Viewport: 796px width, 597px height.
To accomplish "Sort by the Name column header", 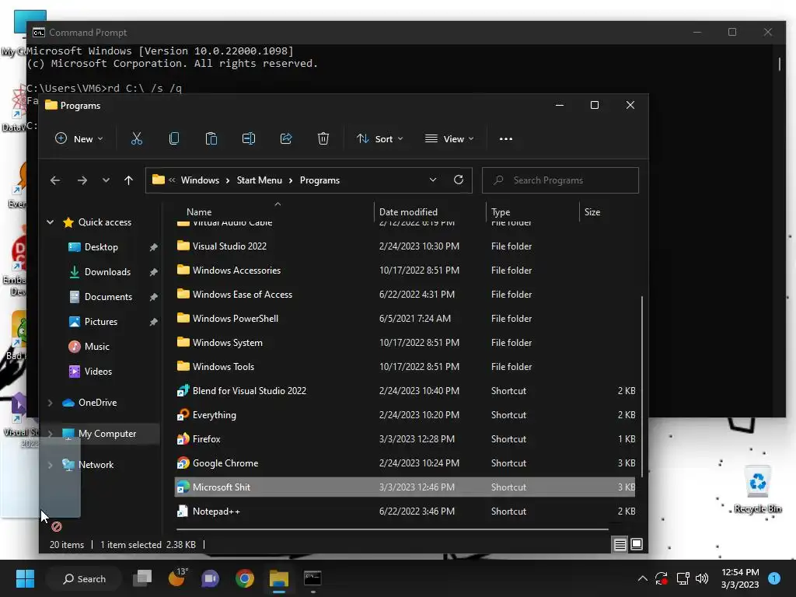I will 274,211.
